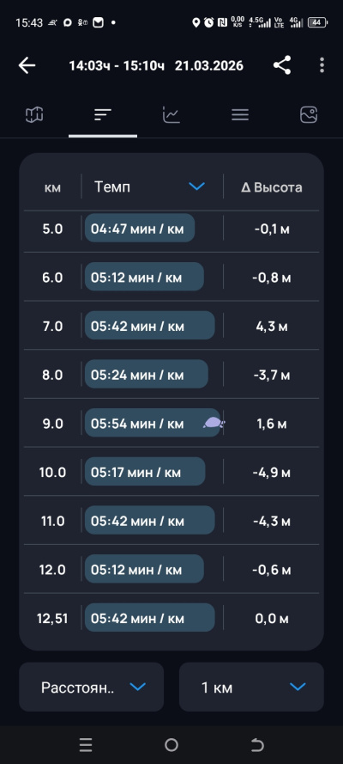The width and height of the screenshot is (343, 764).
Task: Open the 1 км interval dropdown
Action: tap(251, 687)
